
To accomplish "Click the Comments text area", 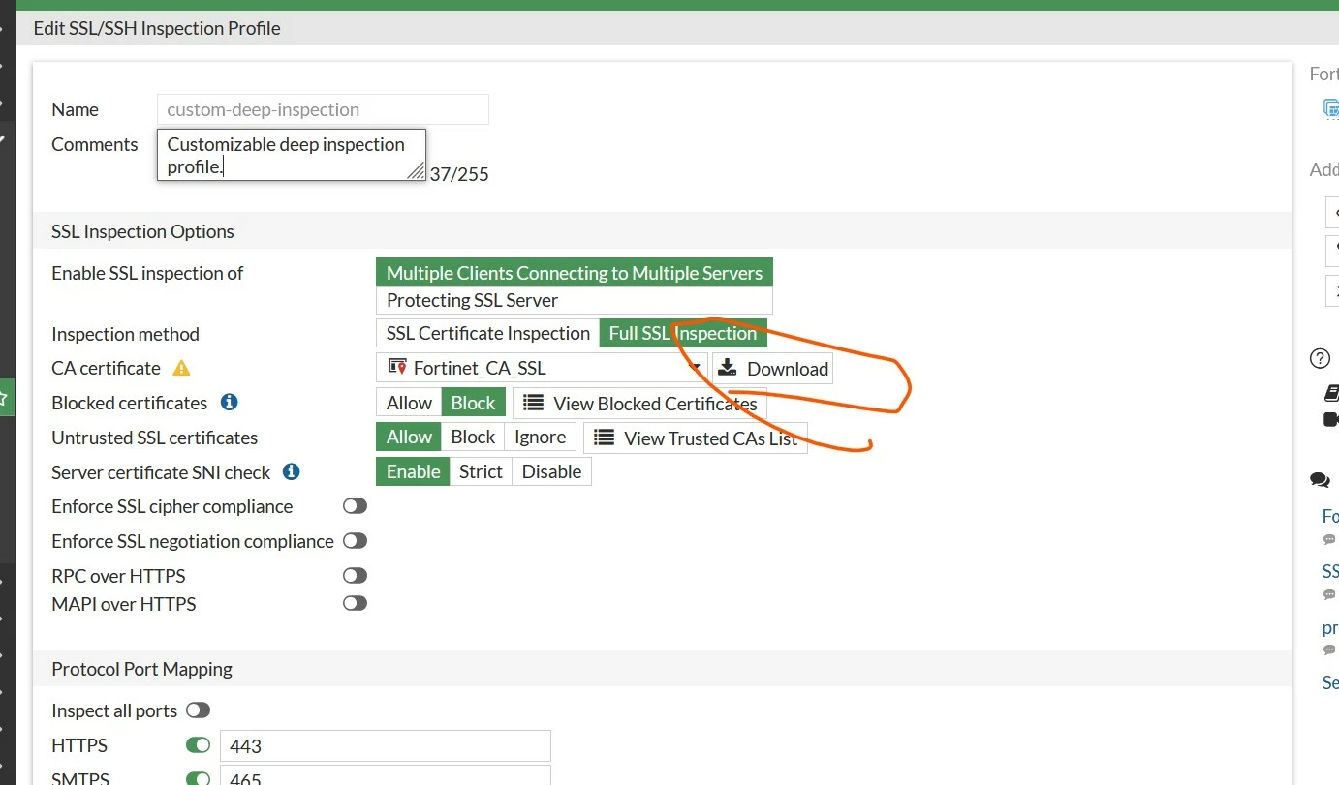I will (x=292, y=155).
